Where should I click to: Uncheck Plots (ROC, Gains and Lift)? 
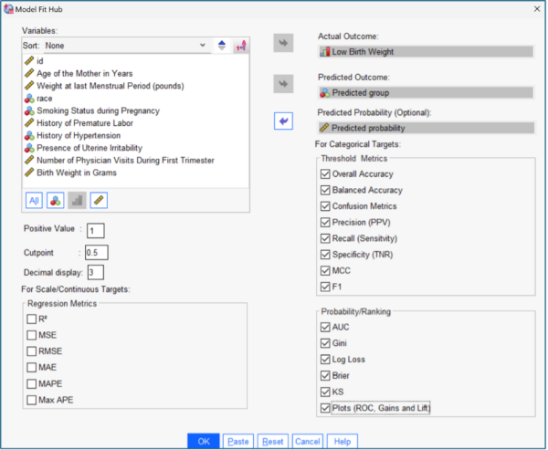(x=325, y=408)
